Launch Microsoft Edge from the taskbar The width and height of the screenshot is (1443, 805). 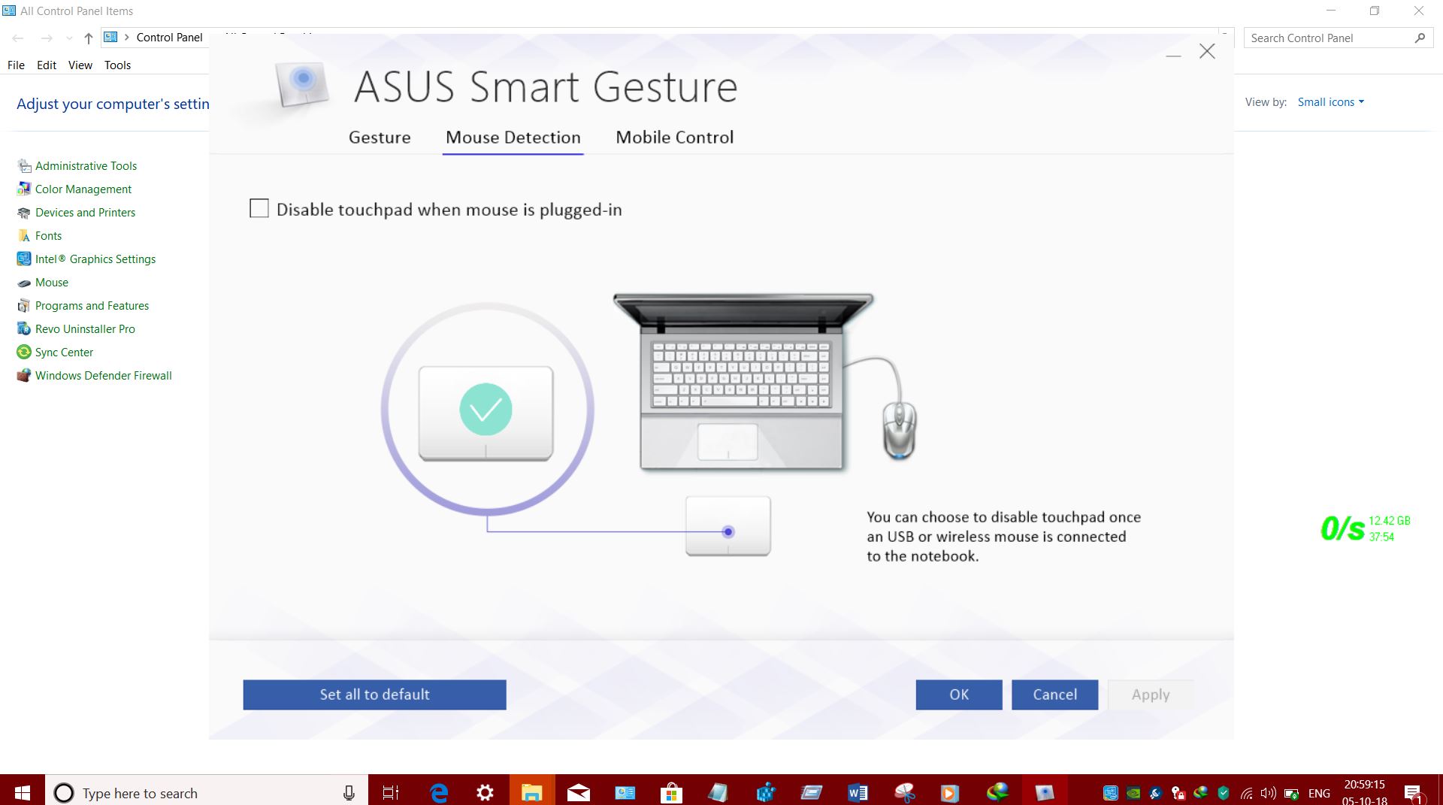click(439, 792)
